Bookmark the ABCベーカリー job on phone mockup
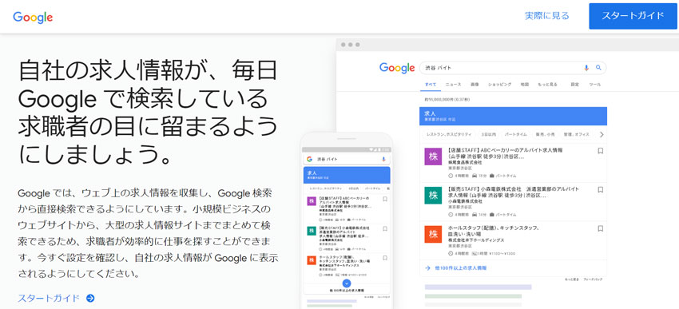Screen dimensions: 679x309 [384, 199]
